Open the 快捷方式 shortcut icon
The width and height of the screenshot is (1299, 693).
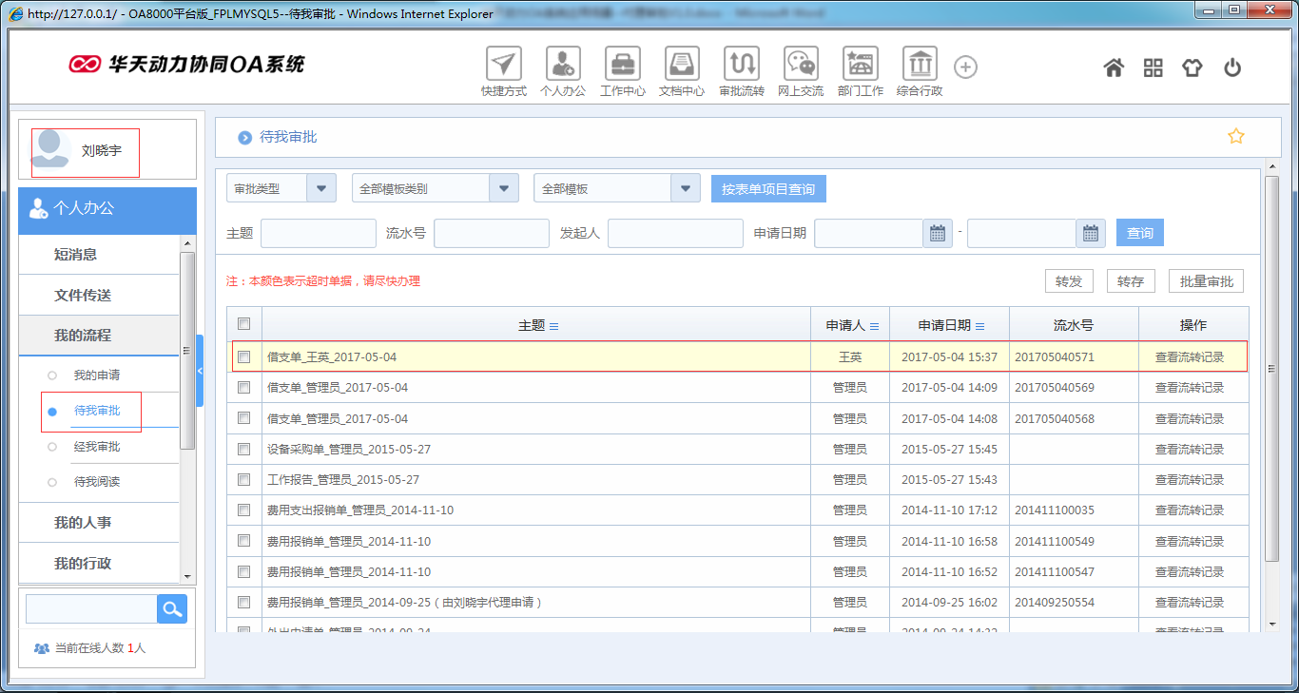tap(503, 65)
